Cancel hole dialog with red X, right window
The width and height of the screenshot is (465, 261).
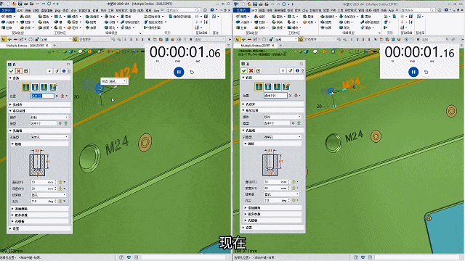[251, 70]
